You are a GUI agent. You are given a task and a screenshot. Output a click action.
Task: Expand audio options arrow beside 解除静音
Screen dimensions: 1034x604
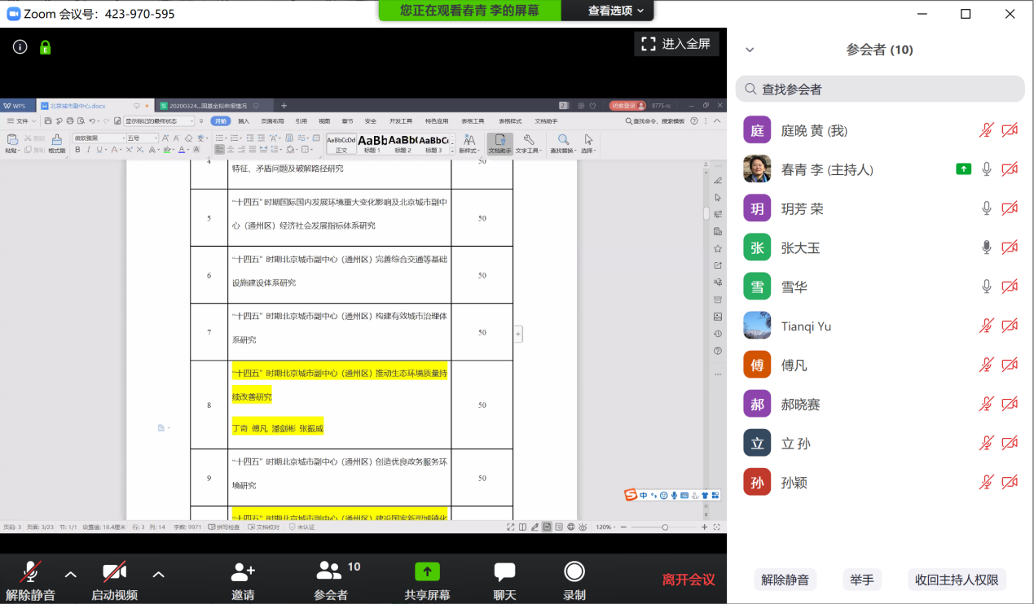click(71, 575)
